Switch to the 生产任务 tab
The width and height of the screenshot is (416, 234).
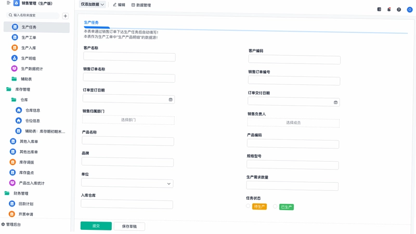click(x=92, y=22)
